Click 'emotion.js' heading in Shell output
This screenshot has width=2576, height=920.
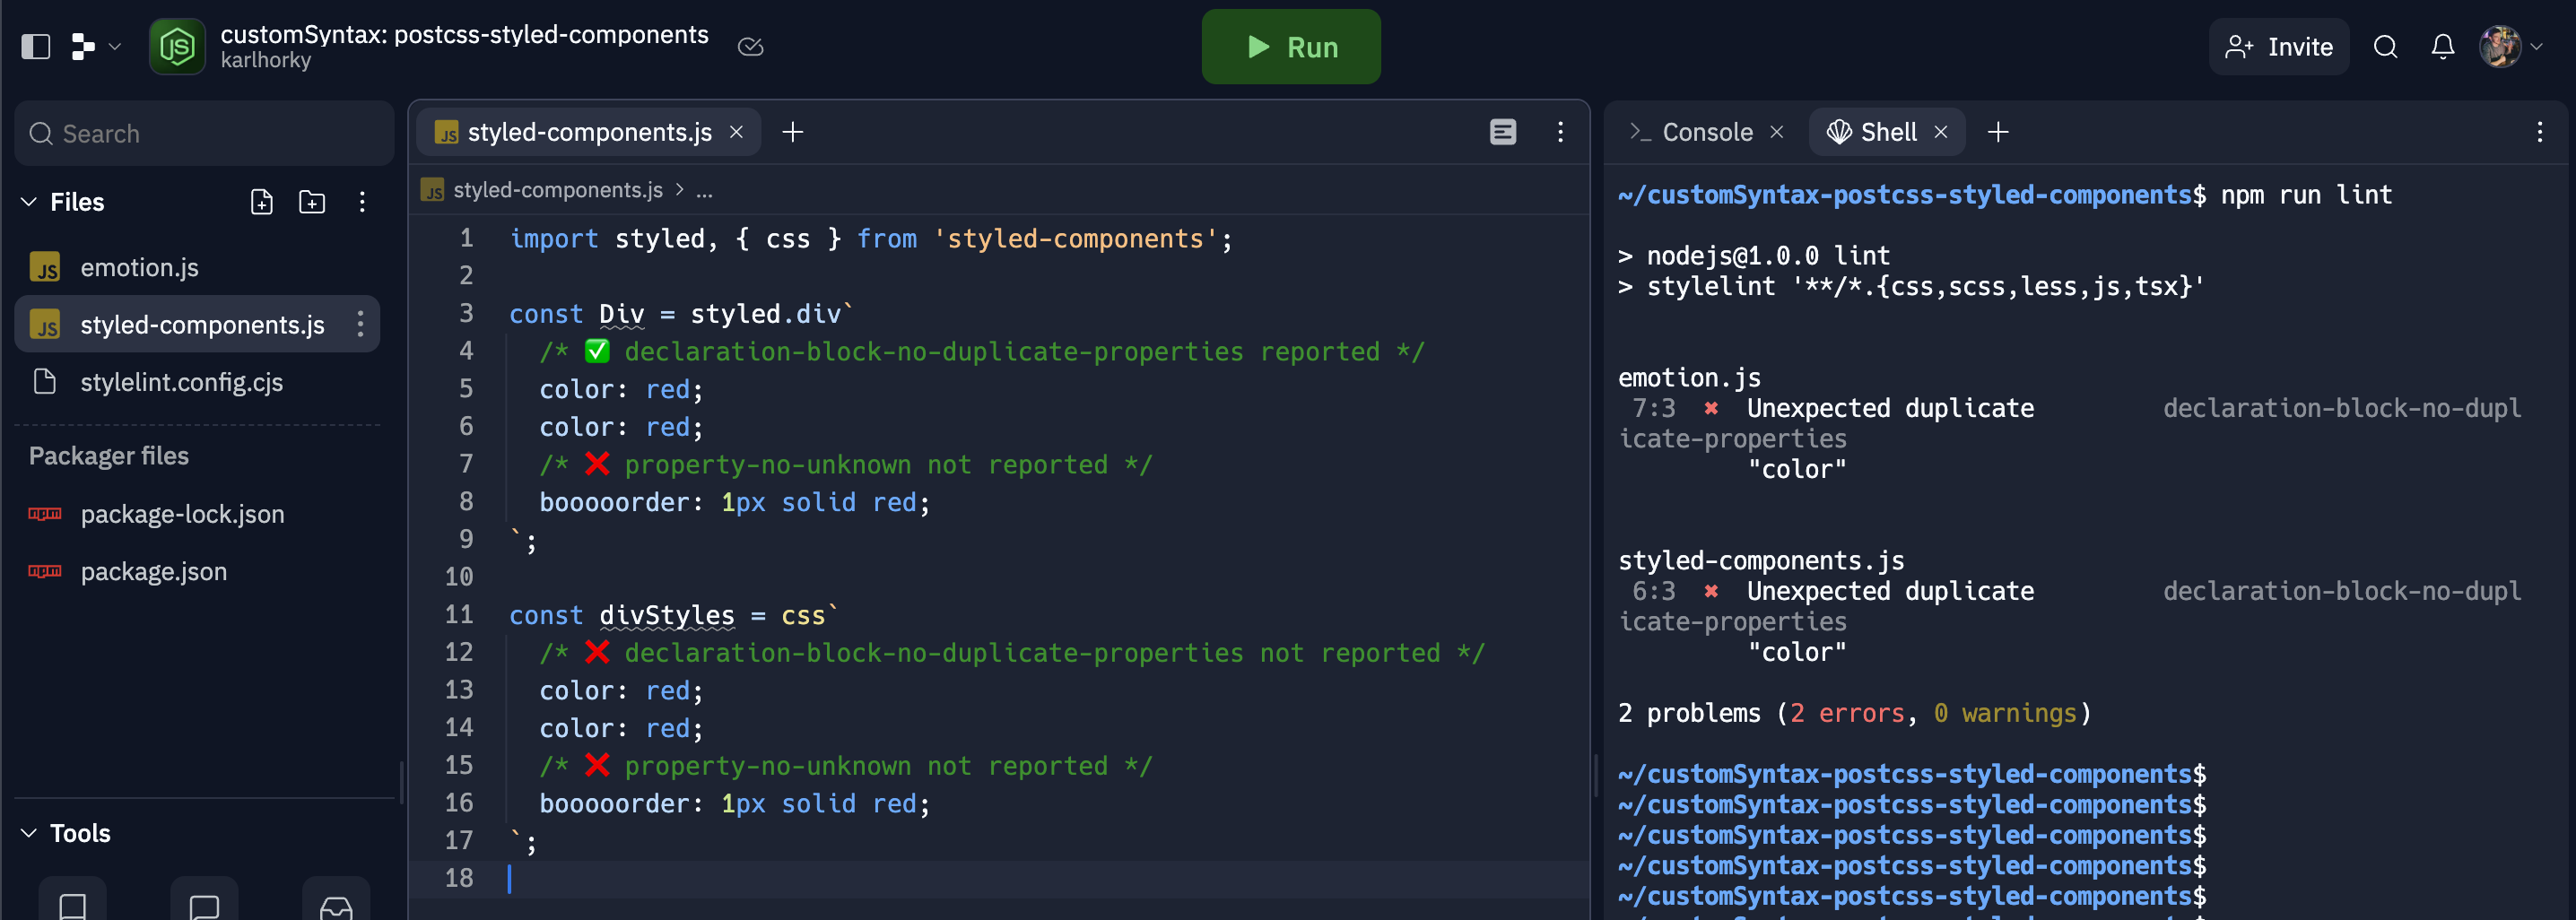click(1689, 378)
